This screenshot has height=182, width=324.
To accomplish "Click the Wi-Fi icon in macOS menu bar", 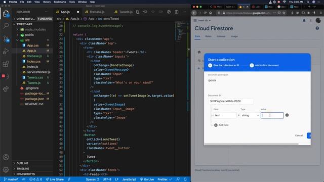I will (285, 2).
